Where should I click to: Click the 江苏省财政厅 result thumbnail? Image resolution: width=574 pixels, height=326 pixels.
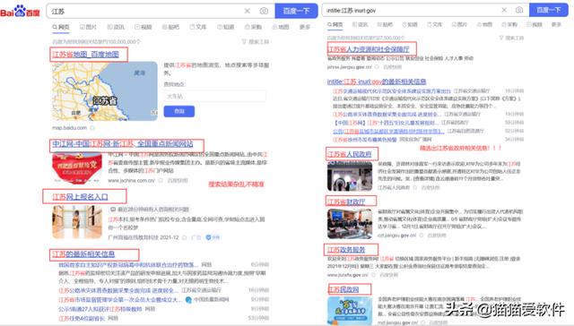(x=350, y=224)
